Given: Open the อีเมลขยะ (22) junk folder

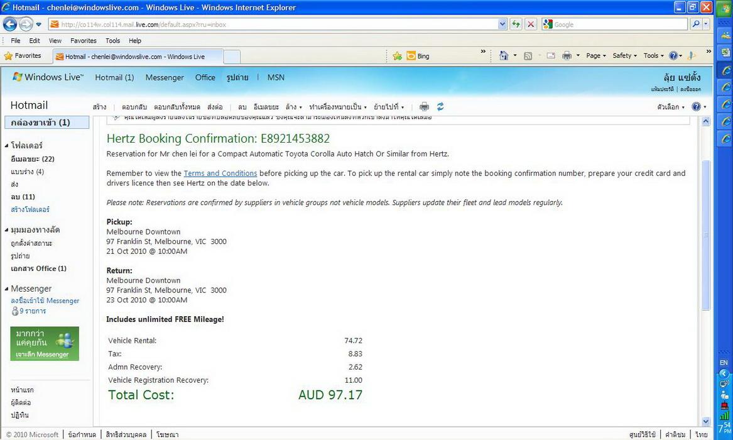Looking at the screenshot, I should tap(33, 159).
